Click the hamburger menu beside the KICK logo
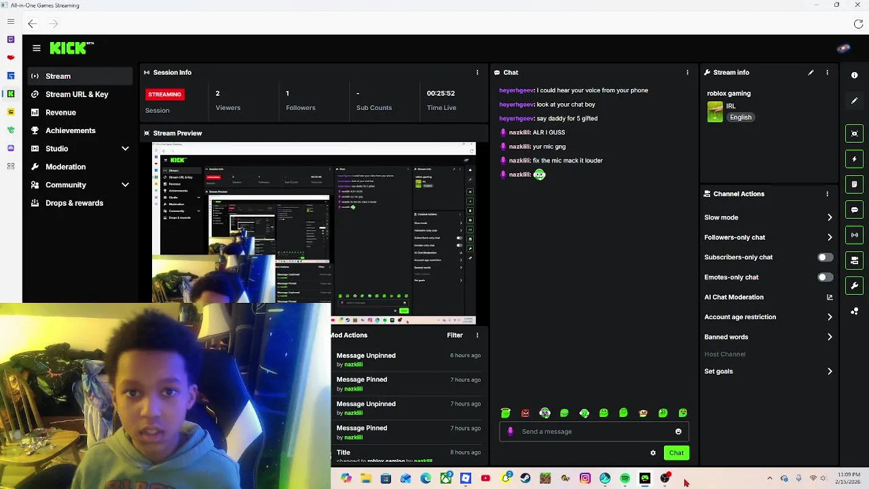The image size is (869, 489). pyautogui.click(x=37, y=48)
